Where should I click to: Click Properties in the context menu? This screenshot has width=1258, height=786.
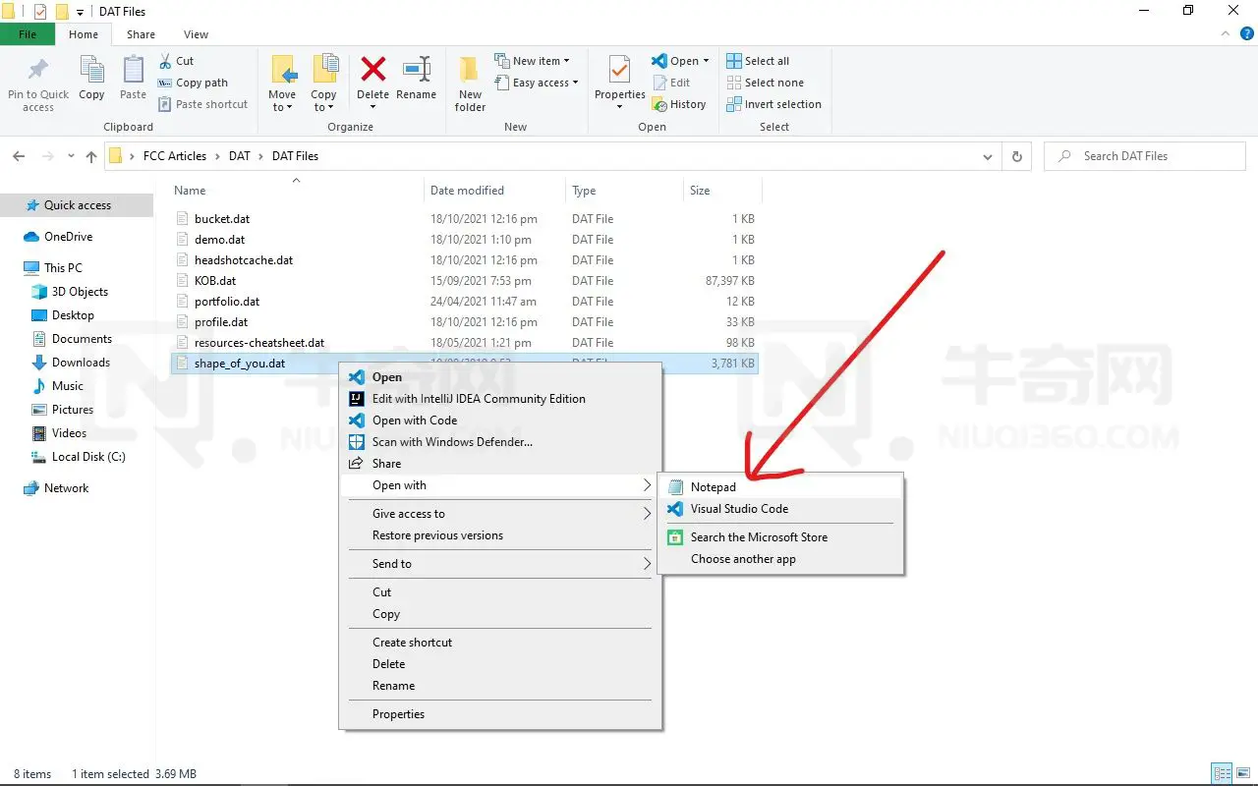tap(499, 714)
